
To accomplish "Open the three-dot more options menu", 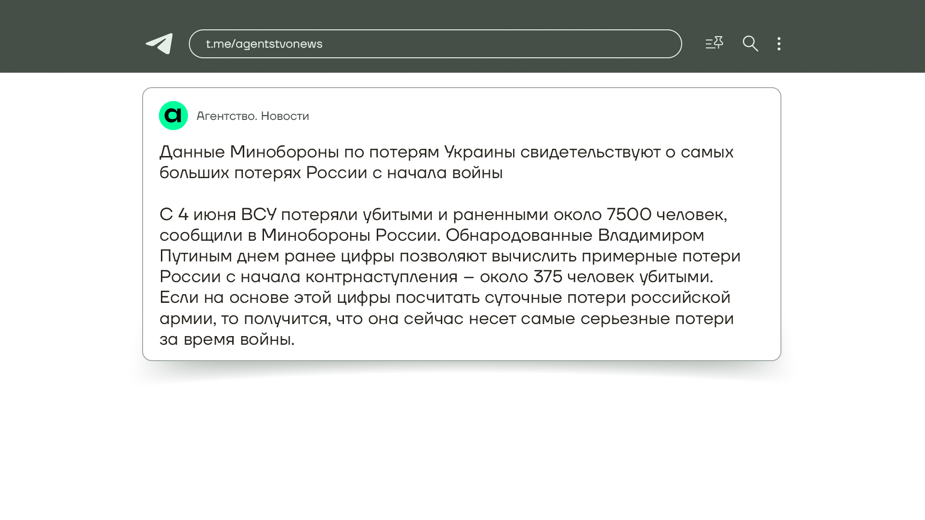I will click(x=779, y=44).
